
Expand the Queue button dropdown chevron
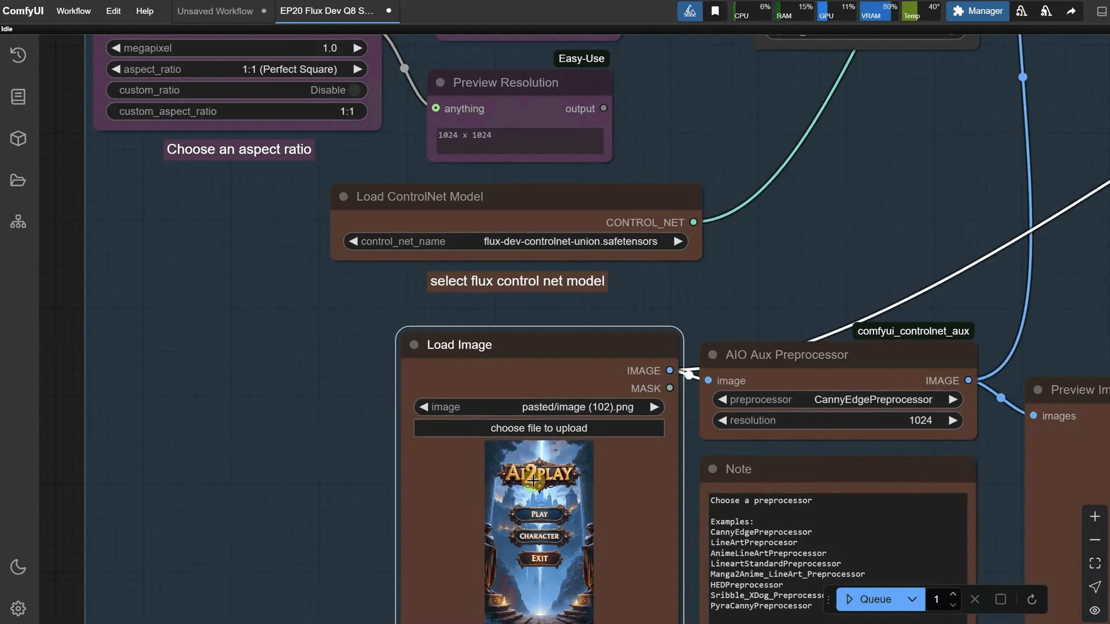(912, 599)
